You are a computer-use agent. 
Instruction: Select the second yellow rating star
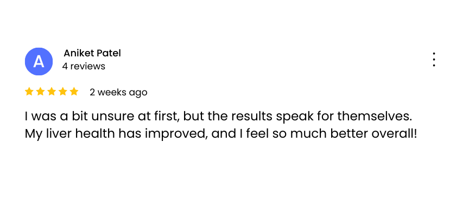(40, 92)
